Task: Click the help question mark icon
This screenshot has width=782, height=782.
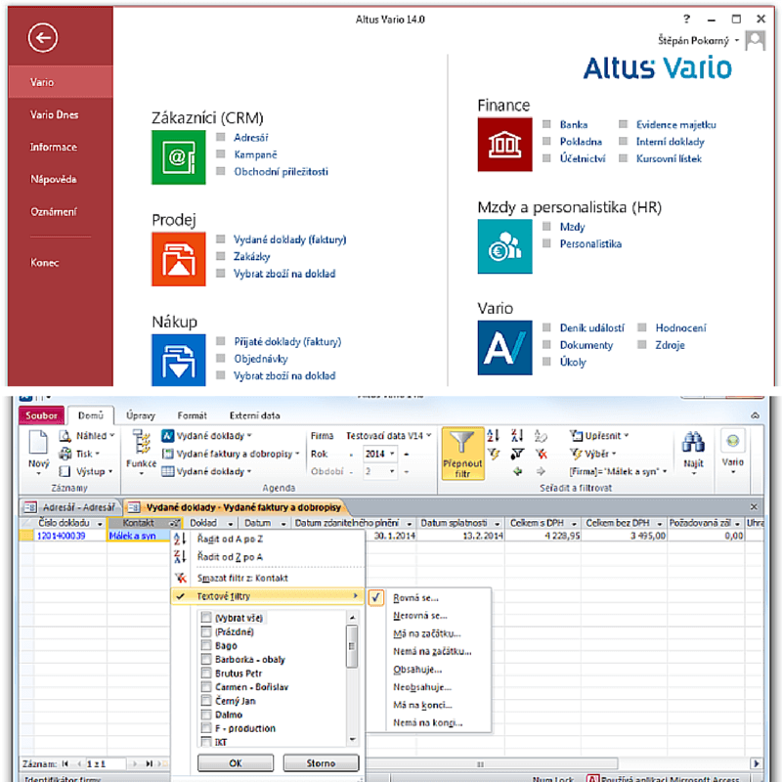Action: click(x=687, y=19)
